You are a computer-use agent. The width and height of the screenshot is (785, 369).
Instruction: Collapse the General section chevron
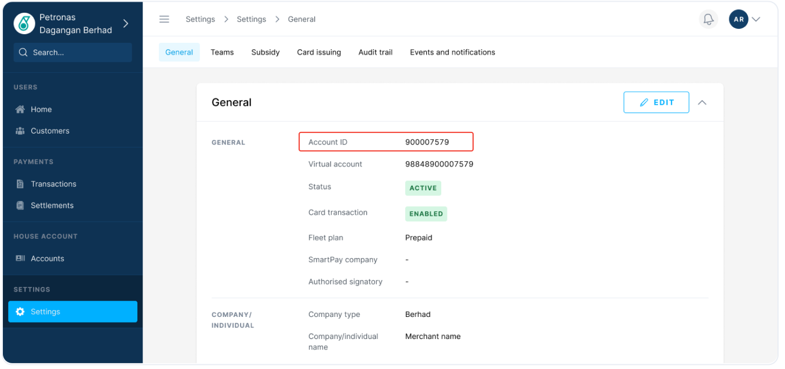click(x=702, y=102)
